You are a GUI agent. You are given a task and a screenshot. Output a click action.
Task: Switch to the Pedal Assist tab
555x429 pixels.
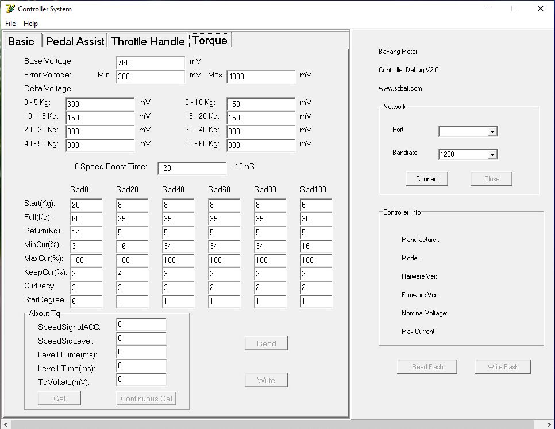click(75, 41)
